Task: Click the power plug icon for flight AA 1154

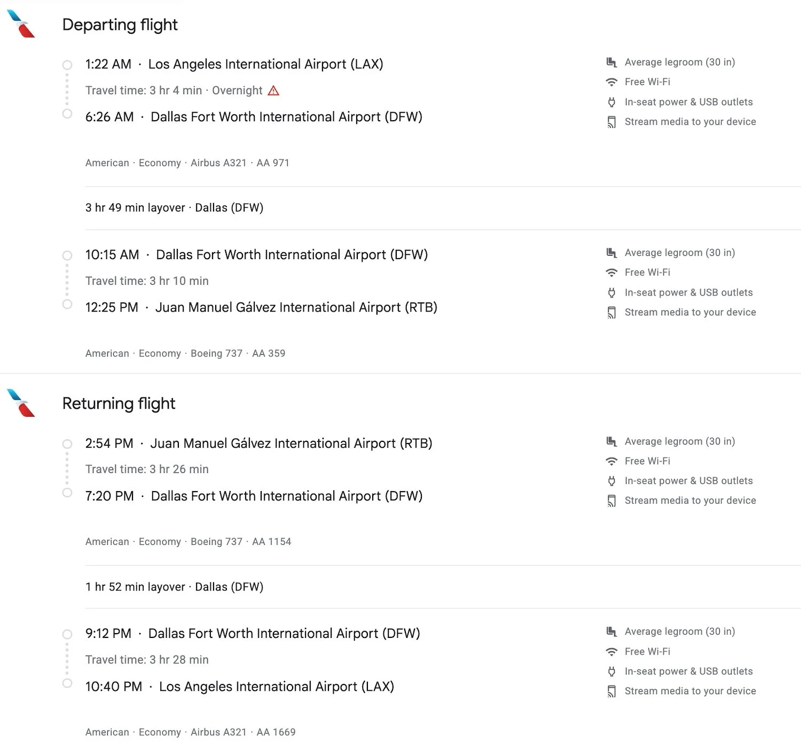Action: [x=611, y=481]
